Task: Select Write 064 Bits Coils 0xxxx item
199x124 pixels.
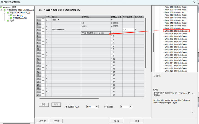Action: point(176,50)
